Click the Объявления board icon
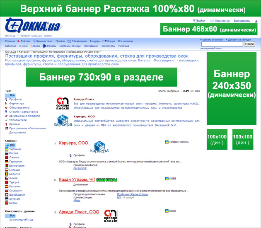 69,41
